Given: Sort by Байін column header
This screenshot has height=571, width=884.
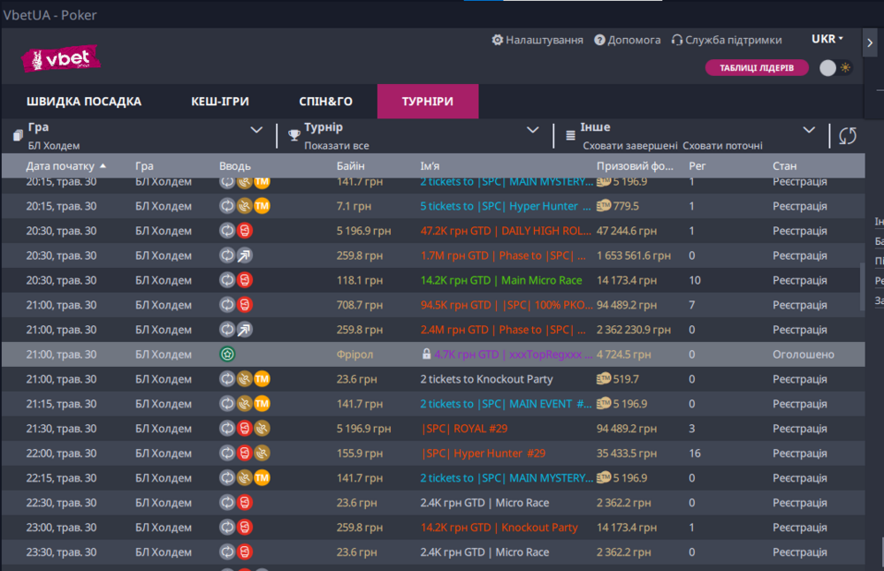Looking at the screenshot, I should click(350, 166).
